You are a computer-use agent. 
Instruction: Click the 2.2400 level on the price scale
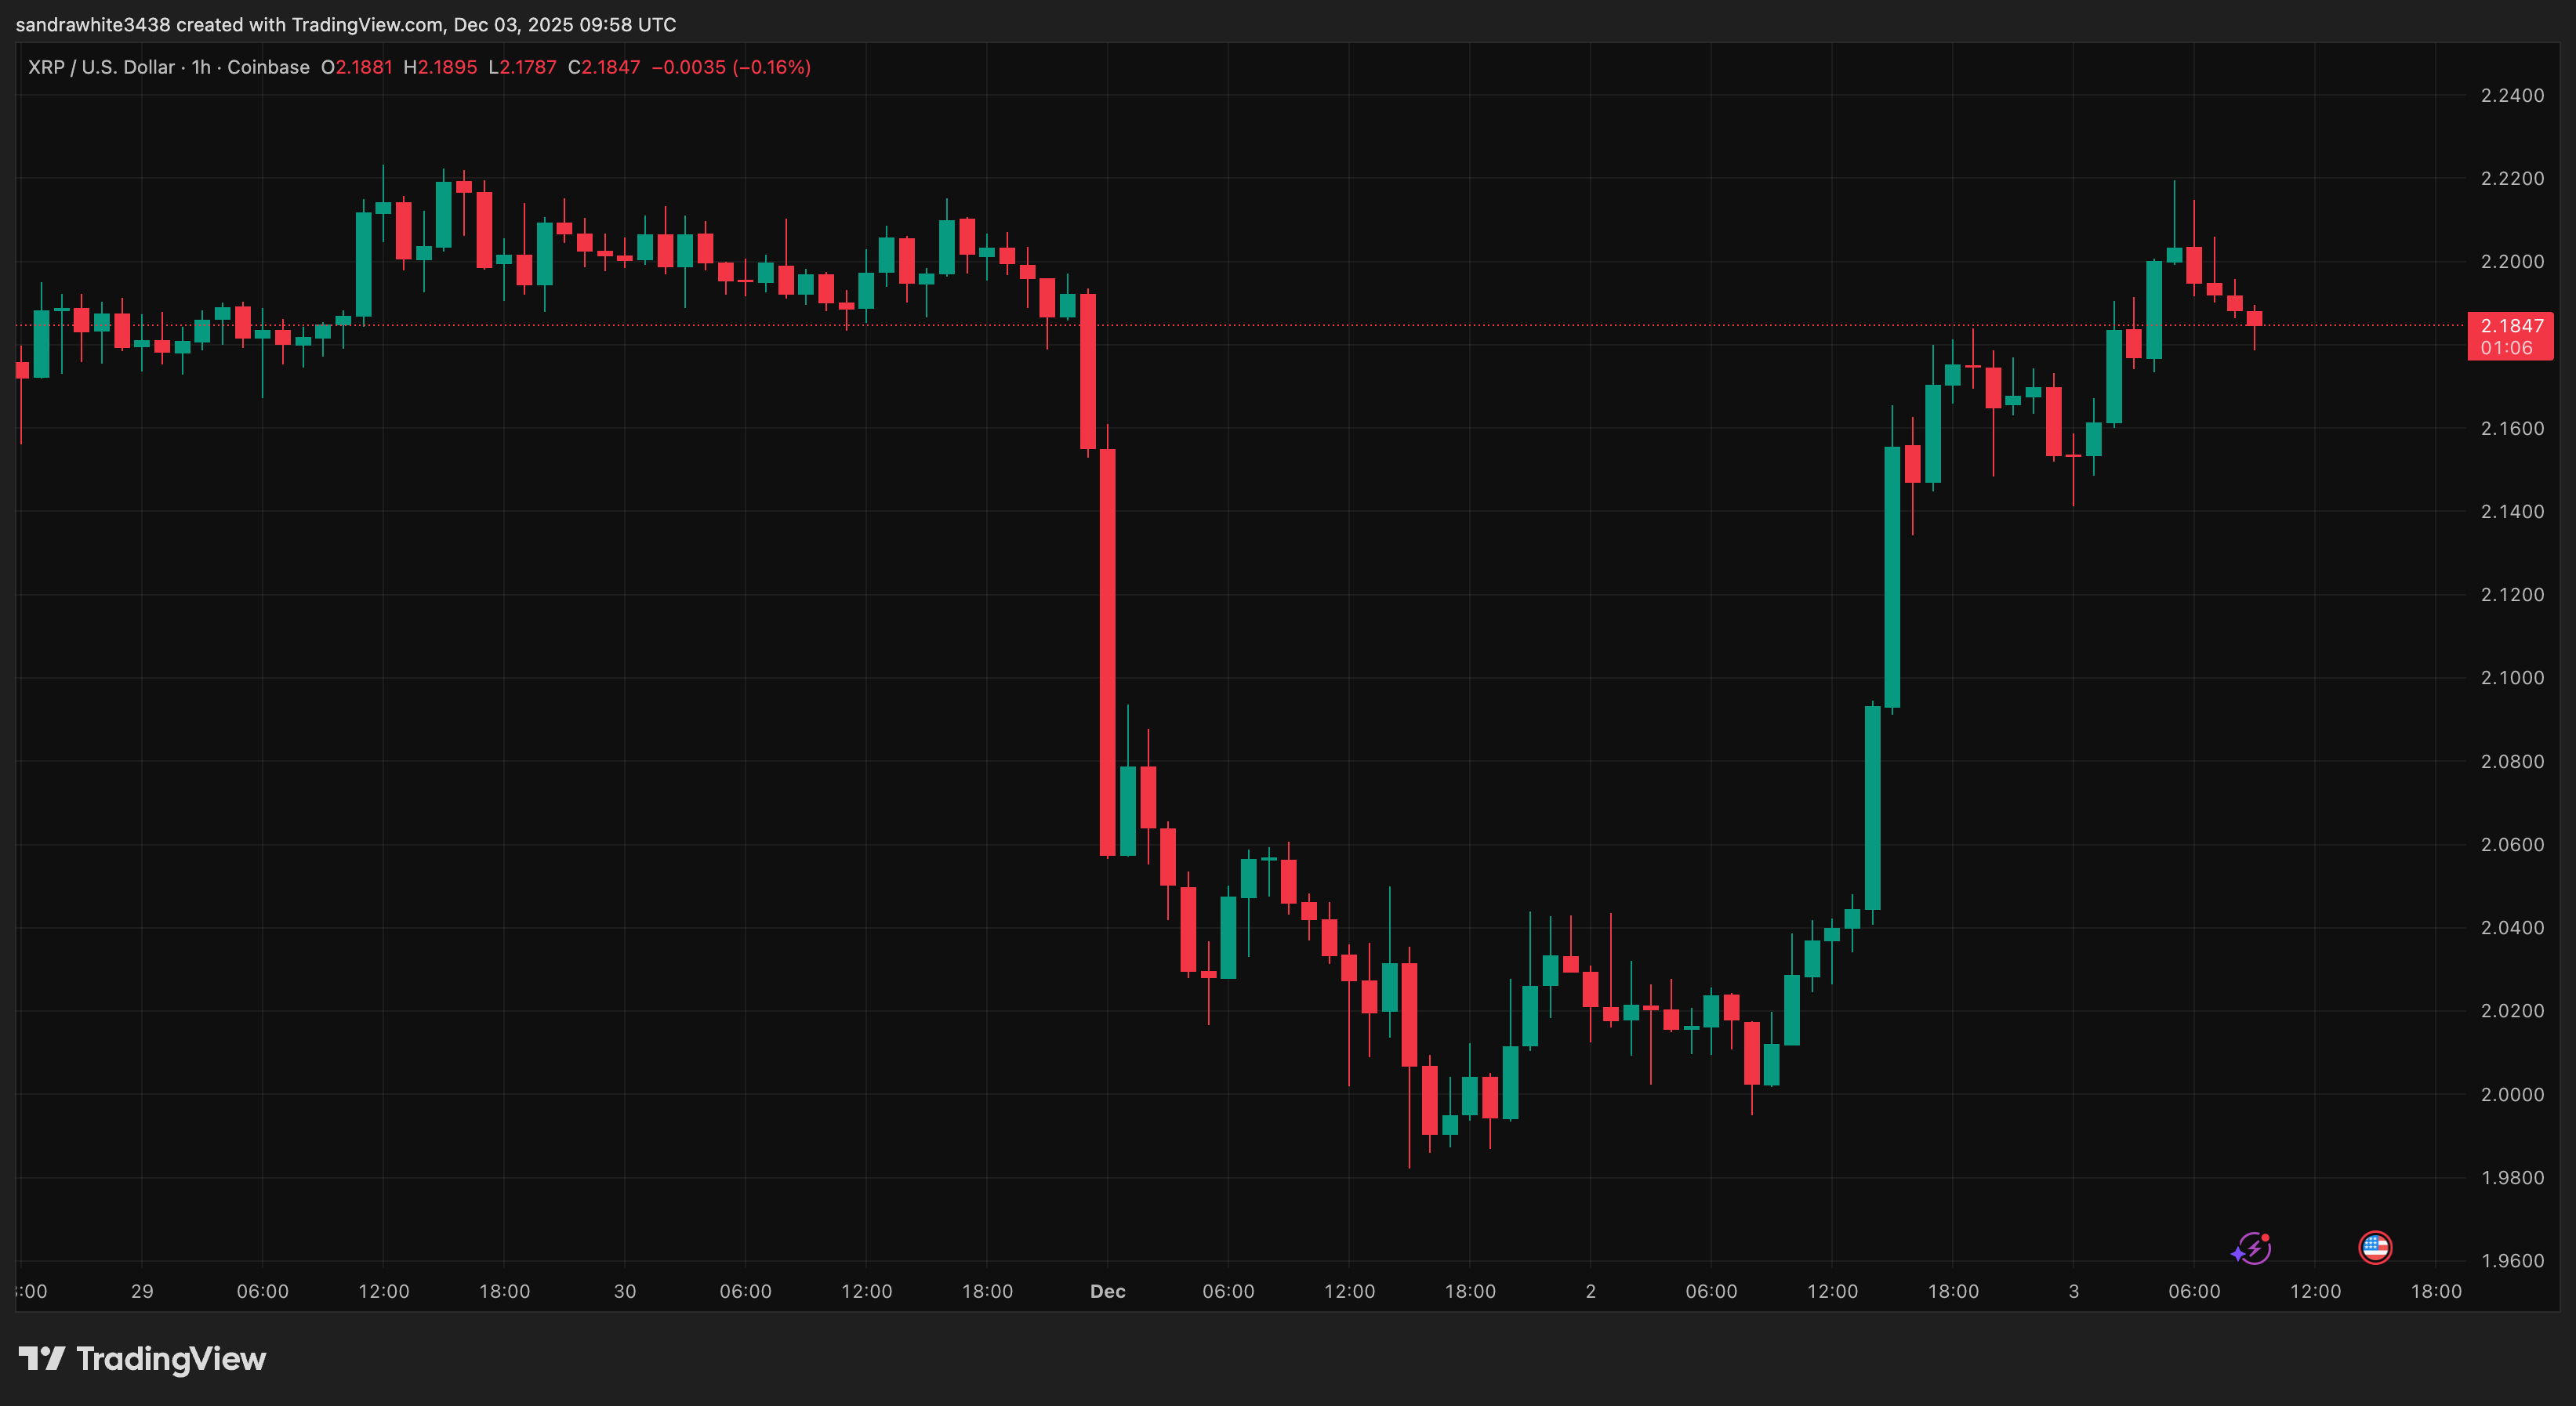2512,96
